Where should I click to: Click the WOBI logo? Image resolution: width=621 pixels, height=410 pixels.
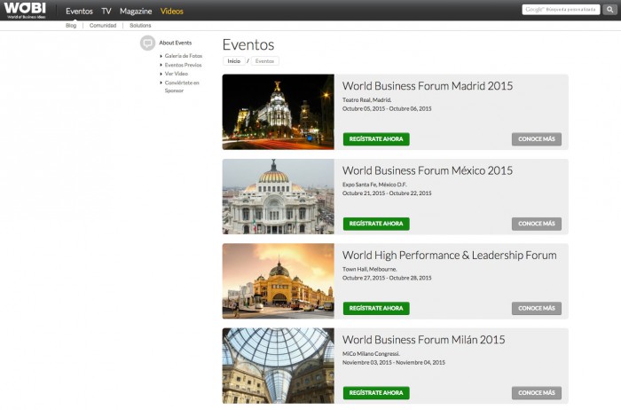25,11
